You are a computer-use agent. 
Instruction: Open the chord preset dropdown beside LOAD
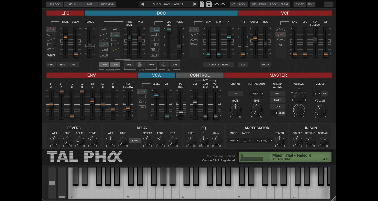(x=274, y=113)
